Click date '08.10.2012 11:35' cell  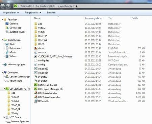coord(93,101)
